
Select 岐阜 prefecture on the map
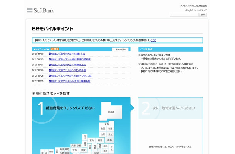[90, 147]
